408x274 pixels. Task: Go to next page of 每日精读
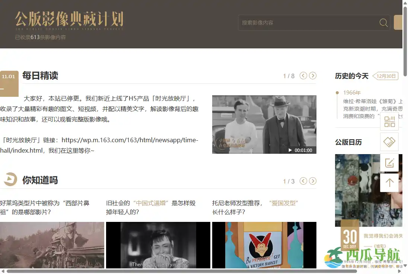point(313,76)
